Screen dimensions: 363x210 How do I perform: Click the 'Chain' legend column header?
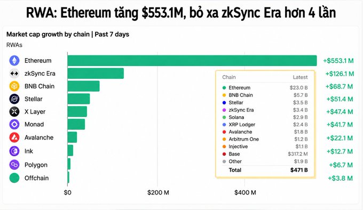[x=229, y=77]
